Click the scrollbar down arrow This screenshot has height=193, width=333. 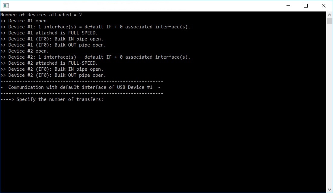pos(329,189)
